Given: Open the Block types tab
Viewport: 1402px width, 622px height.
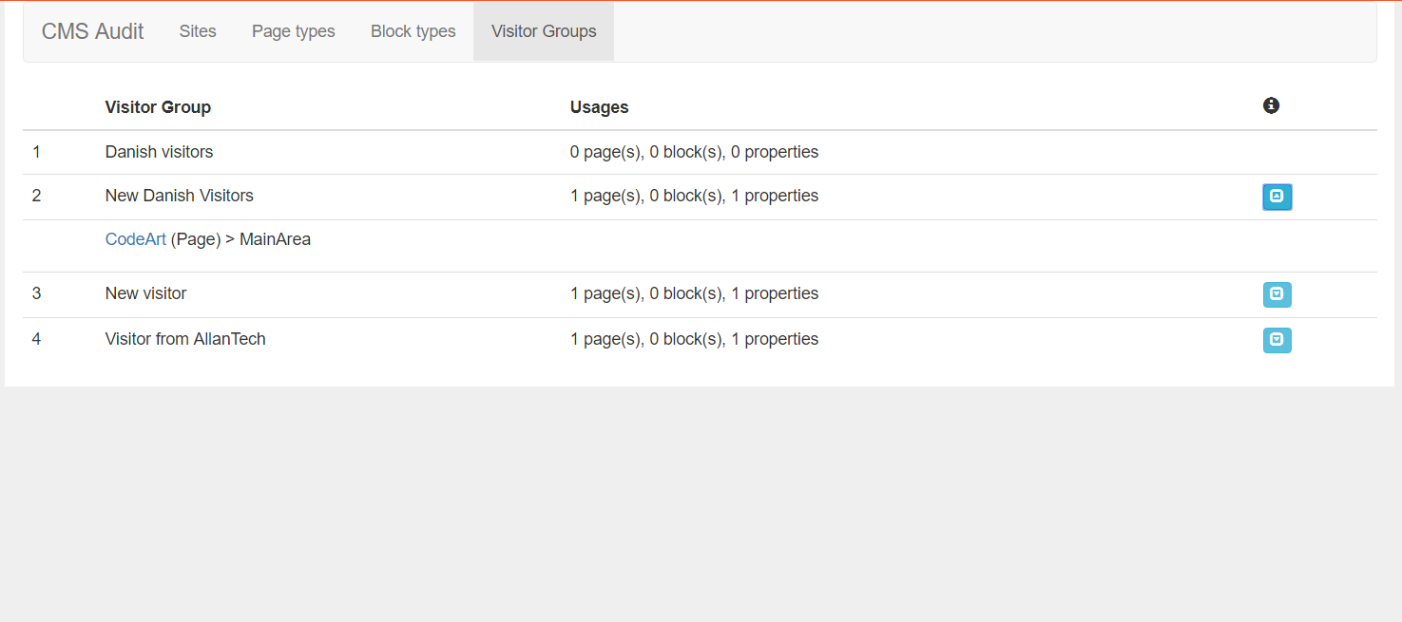Looking at the screenshot, I should (413, 31).
